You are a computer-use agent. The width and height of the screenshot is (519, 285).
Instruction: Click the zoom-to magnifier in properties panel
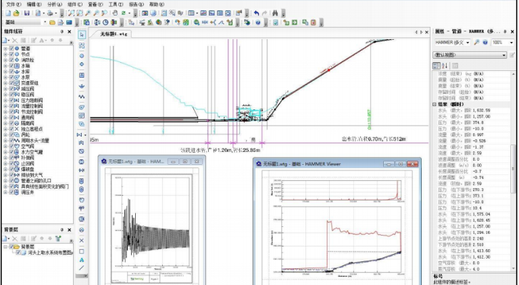[477, 43]
